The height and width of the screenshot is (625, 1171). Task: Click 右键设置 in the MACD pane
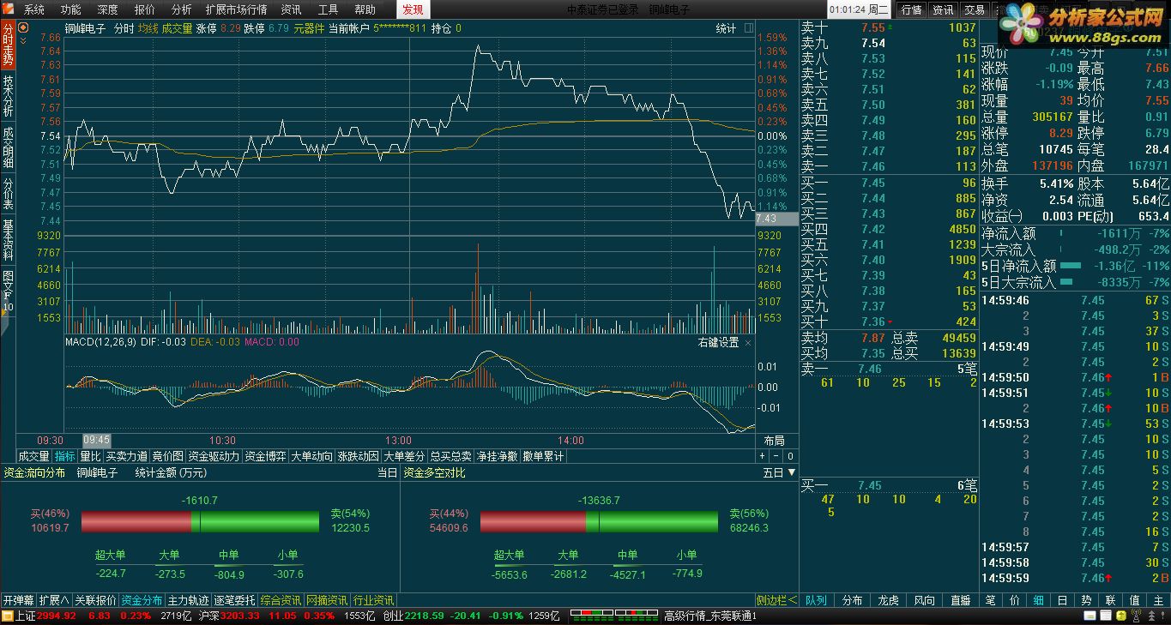[718, 342]
